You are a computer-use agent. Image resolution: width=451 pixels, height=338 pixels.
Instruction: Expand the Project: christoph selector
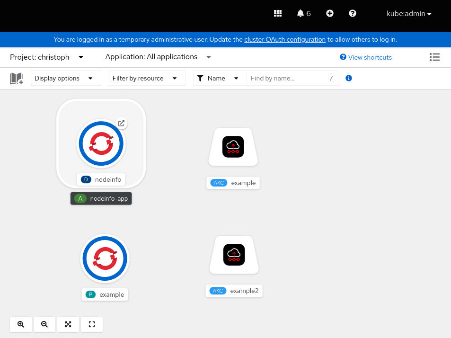point(46,57)
